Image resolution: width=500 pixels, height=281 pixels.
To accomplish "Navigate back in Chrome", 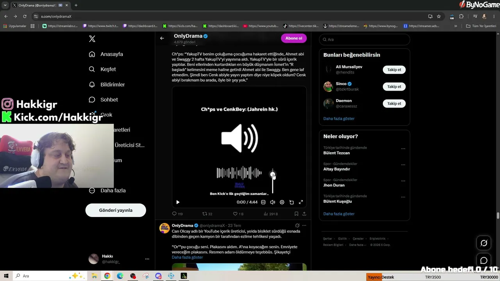I will point(6,16).
